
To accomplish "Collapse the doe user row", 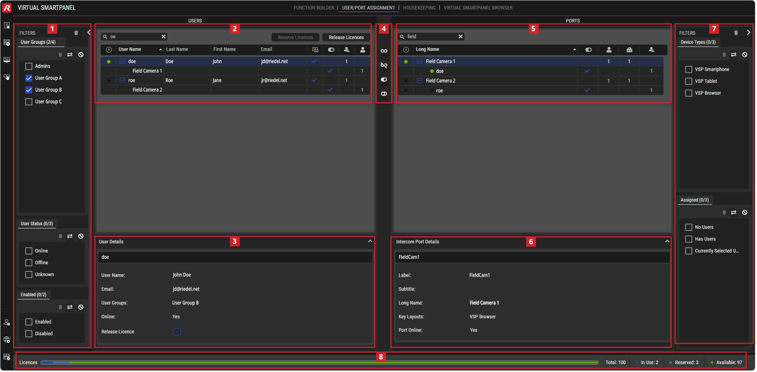I will 122,62.
